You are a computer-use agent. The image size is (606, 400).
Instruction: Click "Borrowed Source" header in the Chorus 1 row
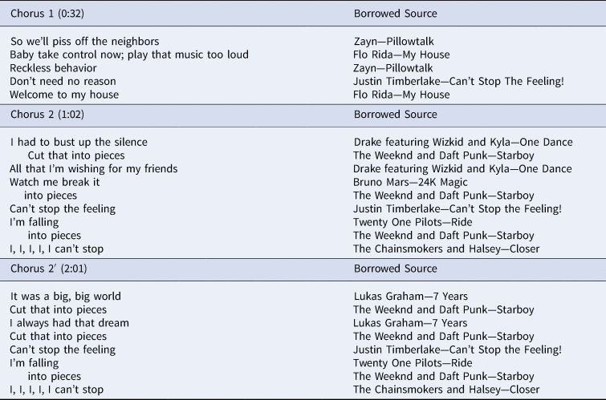(395, 14)
